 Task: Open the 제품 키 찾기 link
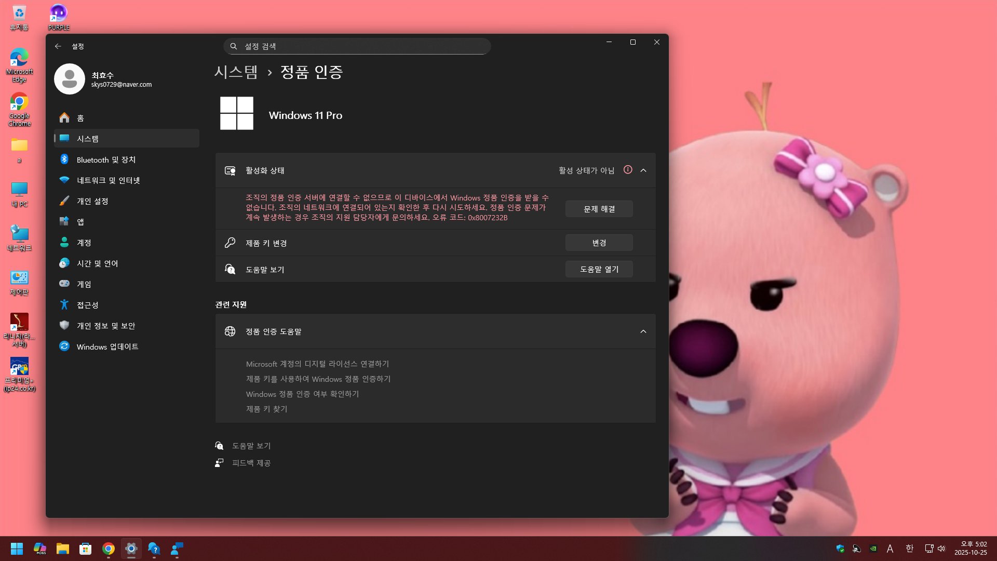[266, 409]
